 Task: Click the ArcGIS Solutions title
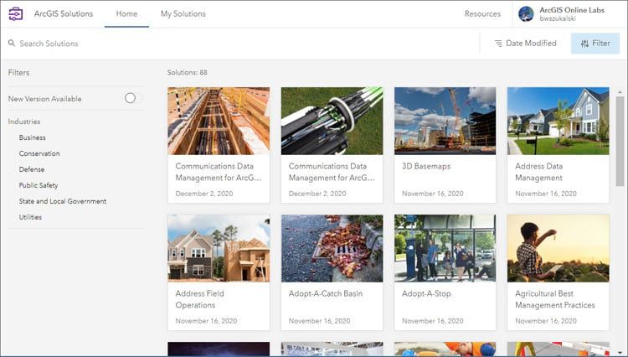point(64,13)
